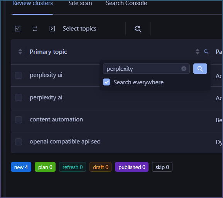Filter by the draft 0 status tag
The height and width of the screenshot is (198, 223).
tap(101, 167)
